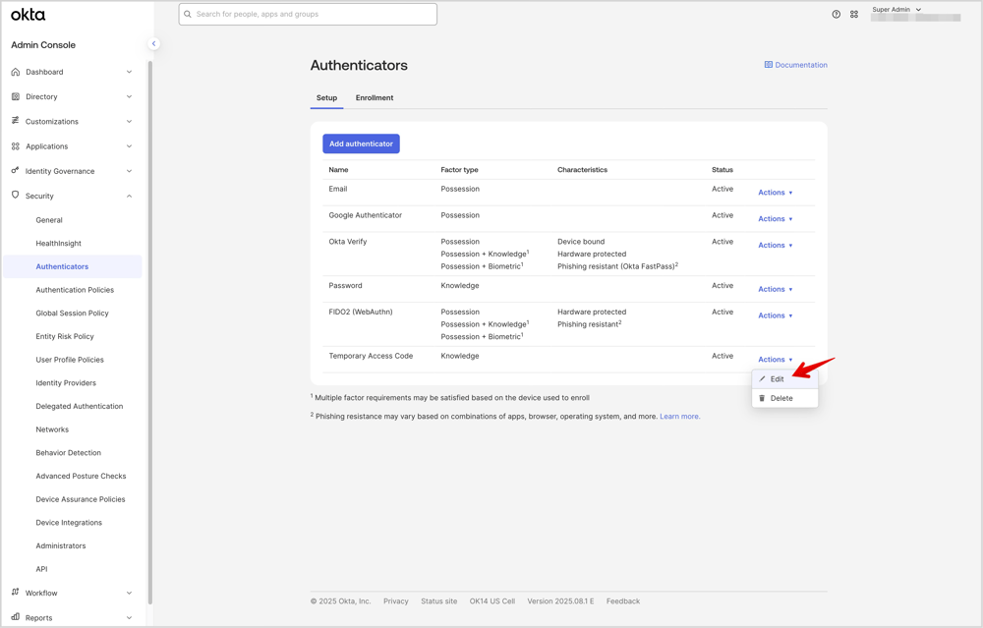
Task: Click the sidebar vertical scrollbar
Action: click(x=149, y=332)
